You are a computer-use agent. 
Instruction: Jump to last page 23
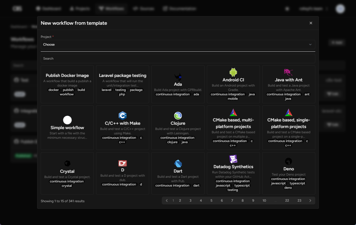click(299, 201)
